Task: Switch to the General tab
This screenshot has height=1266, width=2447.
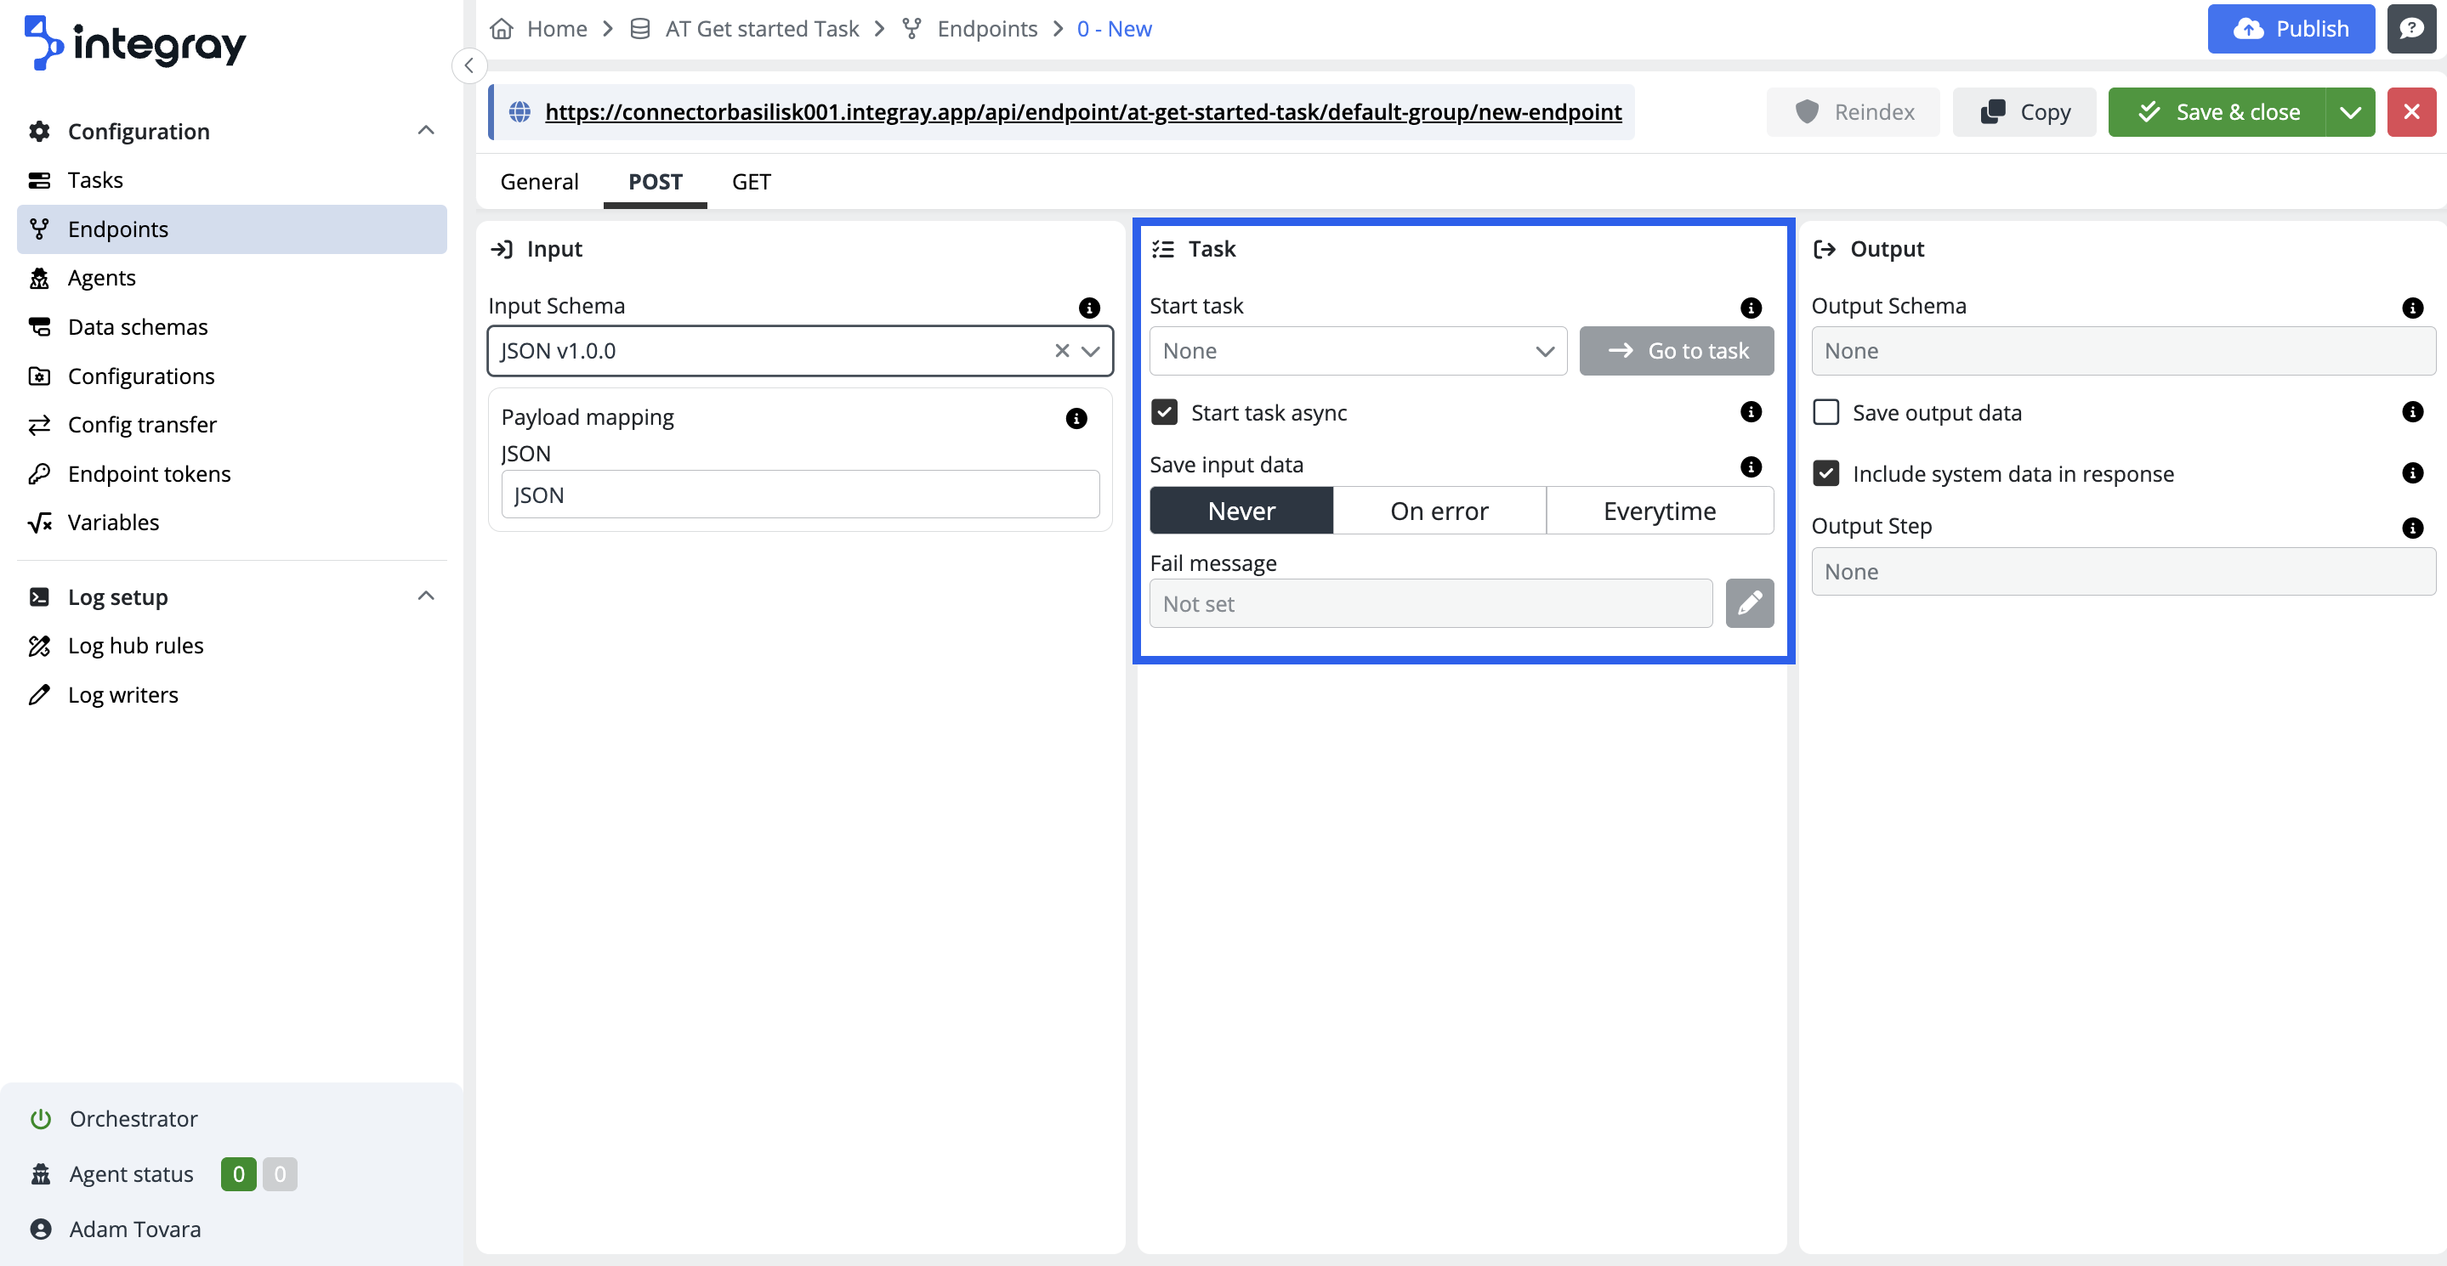Action: (538, 181)
